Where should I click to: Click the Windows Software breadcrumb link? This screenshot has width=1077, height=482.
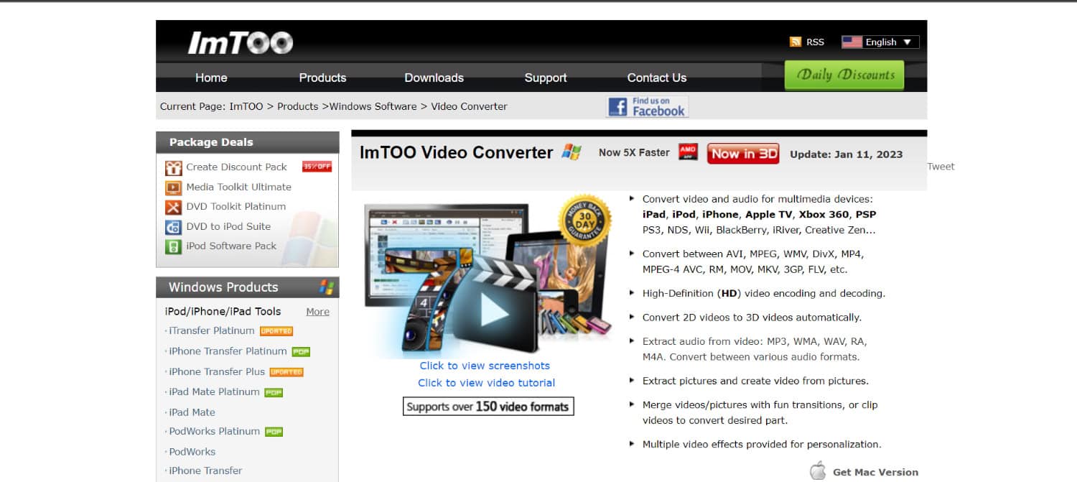coord(373,106)
